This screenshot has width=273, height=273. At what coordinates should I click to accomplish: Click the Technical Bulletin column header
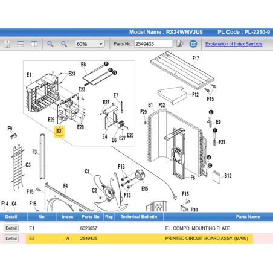click(139, 217)
